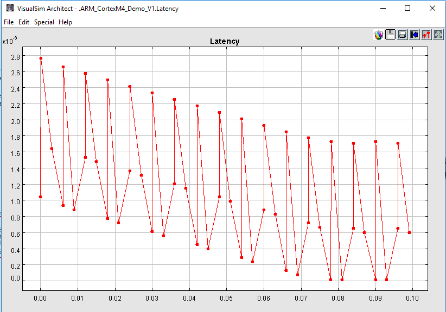Click the last data point at right end
Screen dimensions: 446x312
(x=409, y=232)
